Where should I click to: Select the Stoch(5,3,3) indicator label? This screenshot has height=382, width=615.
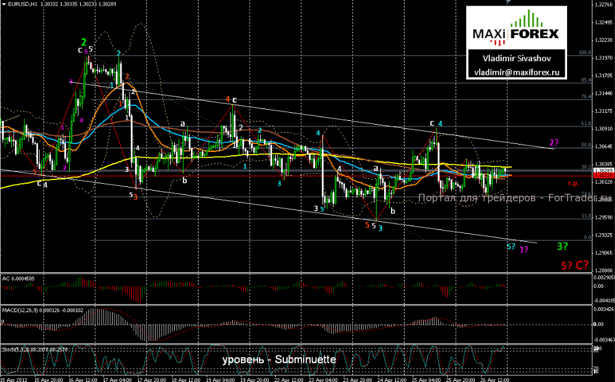(34, 349)
